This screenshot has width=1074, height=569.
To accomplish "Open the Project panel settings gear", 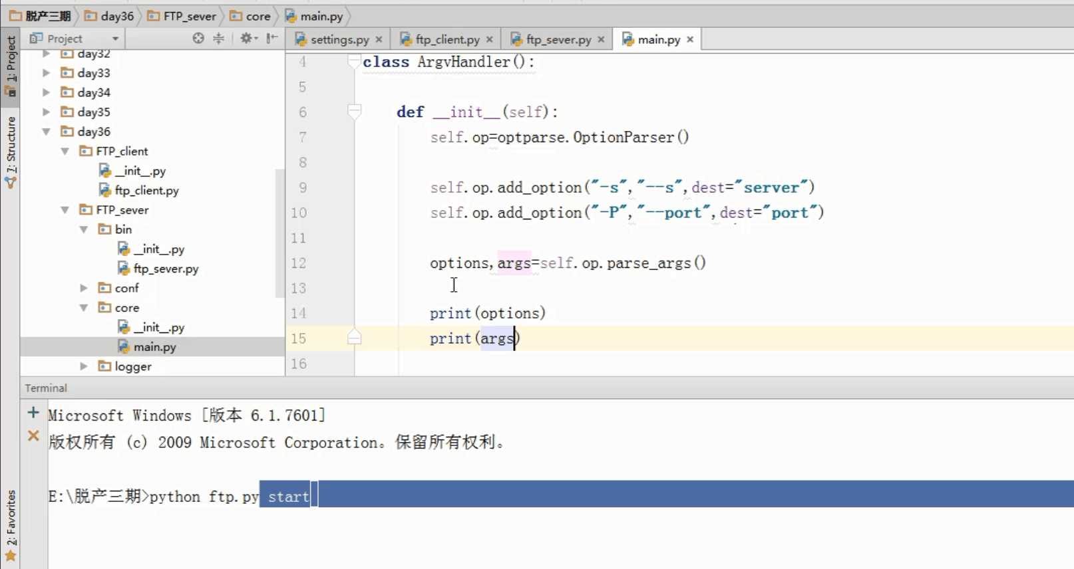I will [x=248, y=39].
